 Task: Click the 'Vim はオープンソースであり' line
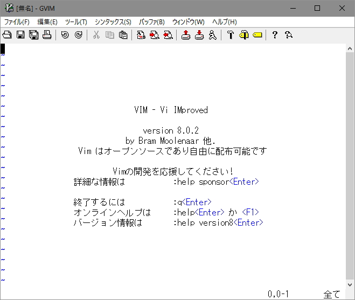point(172,151)
